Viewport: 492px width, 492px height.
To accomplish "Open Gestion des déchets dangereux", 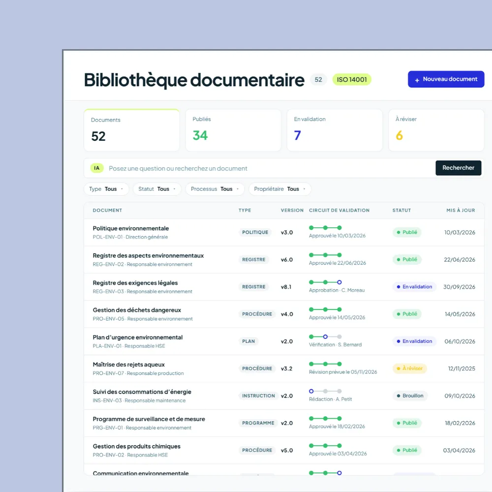I will click(x=137, y=310).
